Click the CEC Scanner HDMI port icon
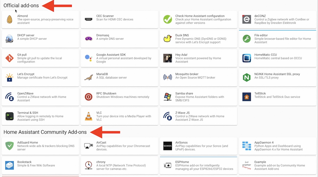This screenshot has height=177, width=318. [x=88, y=19]
